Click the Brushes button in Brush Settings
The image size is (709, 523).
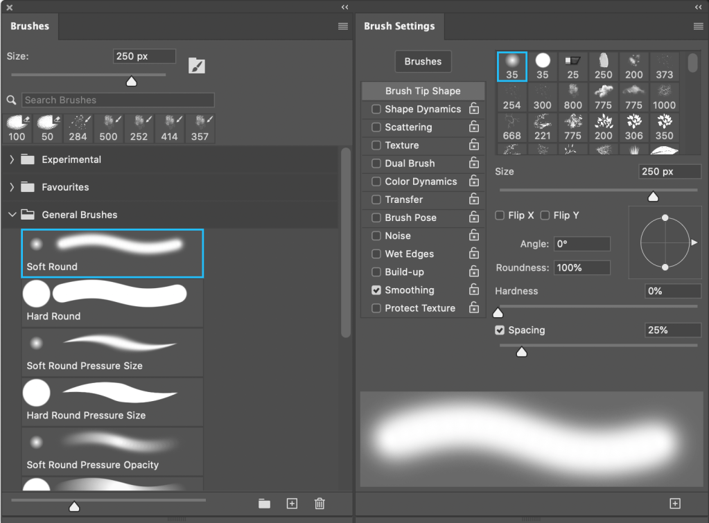point(423,62)
